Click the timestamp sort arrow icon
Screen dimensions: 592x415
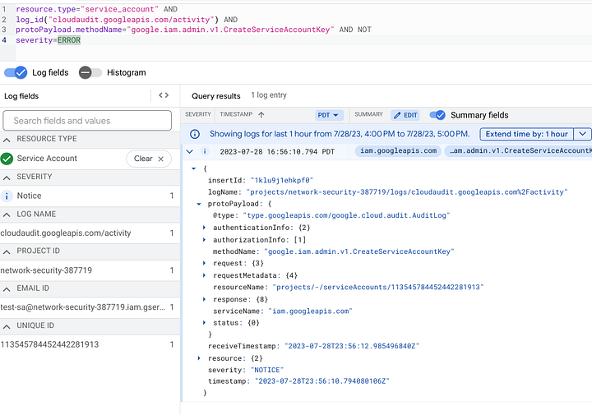(x=261, y=115)
